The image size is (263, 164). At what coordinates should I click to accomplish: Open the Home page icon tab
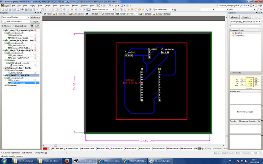tap(47, 14)
